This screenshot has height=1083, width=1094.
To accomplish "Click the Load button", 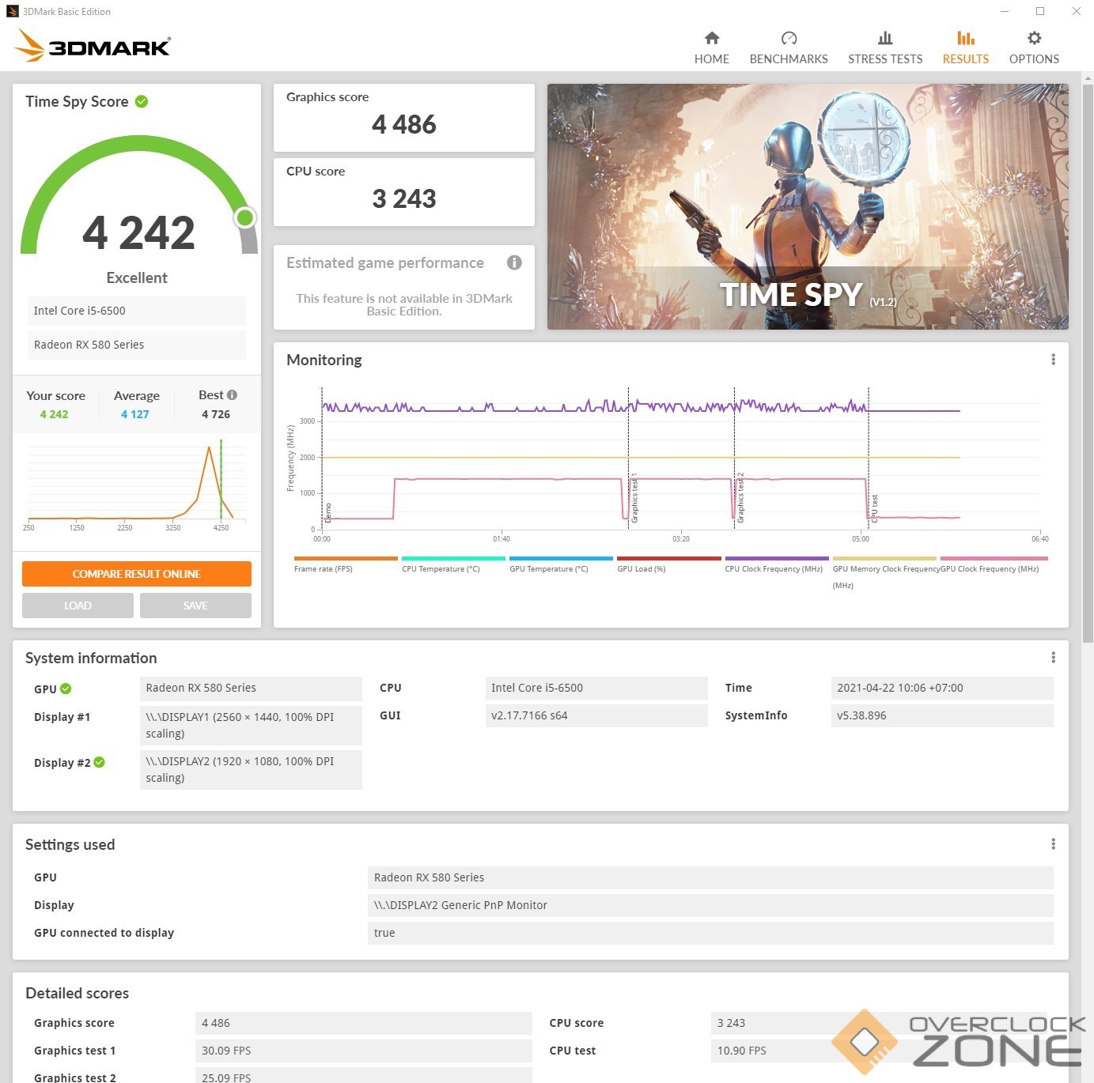I will pos(78,606).
